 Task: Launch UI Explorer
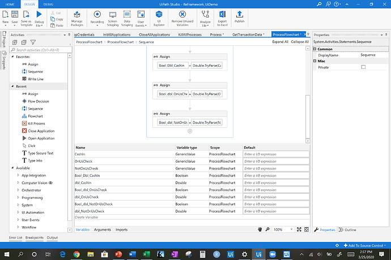coord(159,19)
